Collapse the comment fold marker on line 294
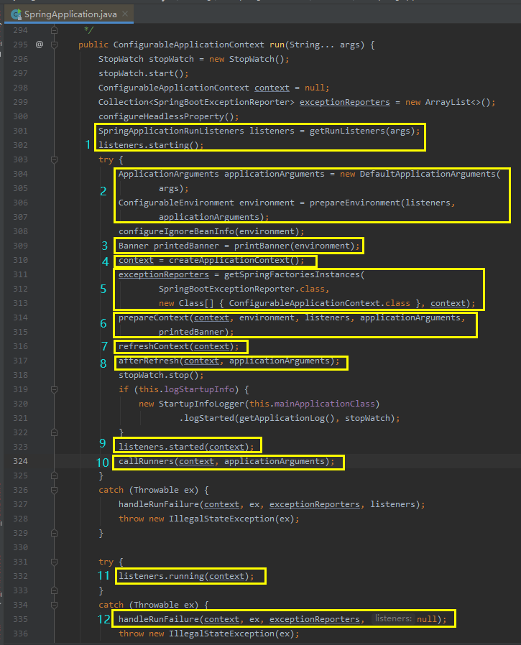The image size is (521, 645). tap(54, 30)
